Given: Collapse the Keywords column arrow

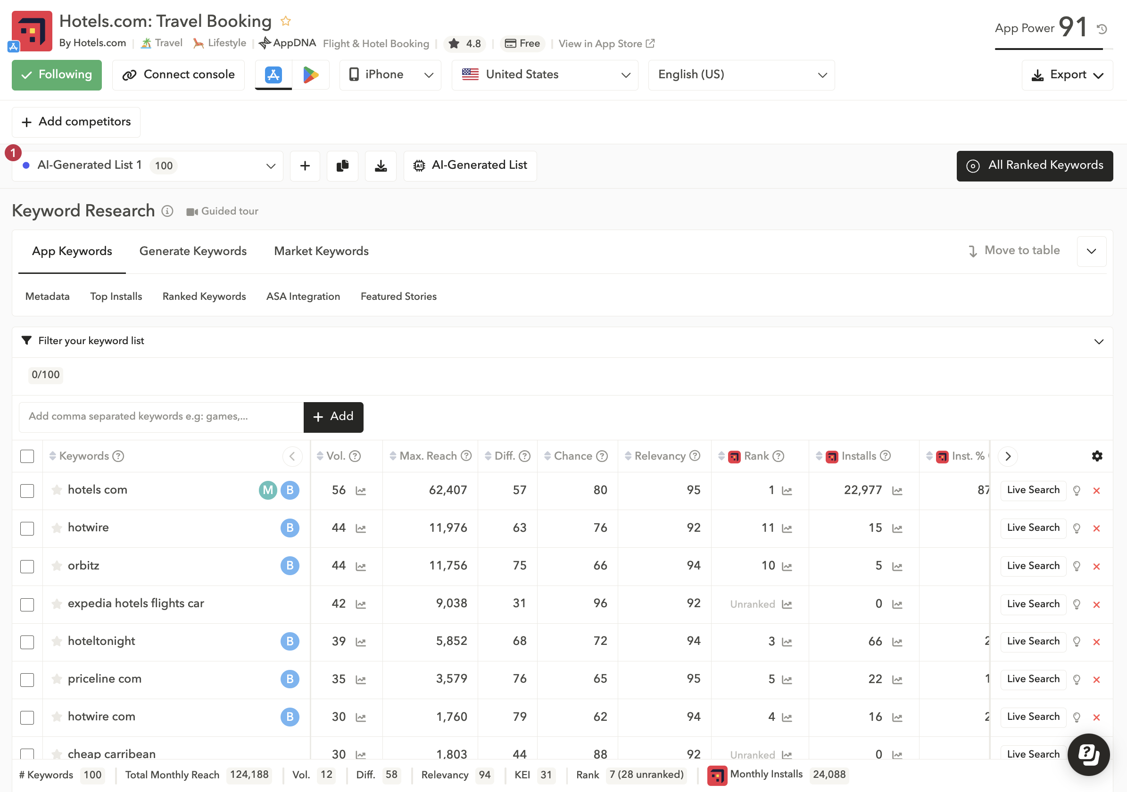Looking at the screenshot, I should point(292,456).
